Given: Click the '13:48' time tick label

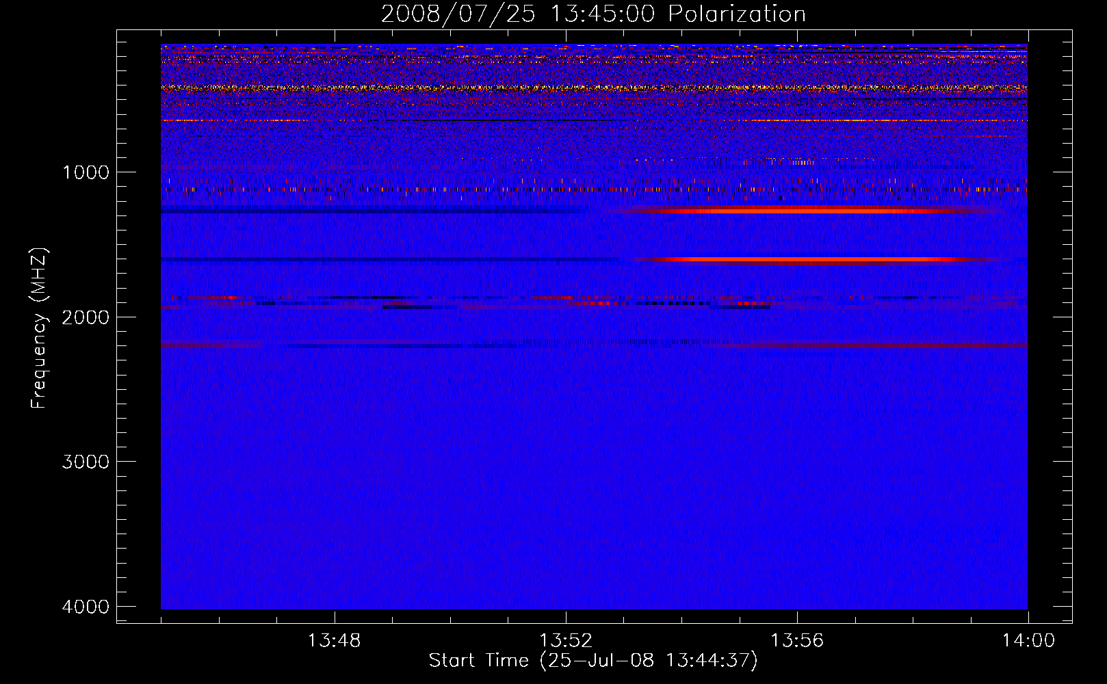Looking at the screenshot, I should [334, 641].
